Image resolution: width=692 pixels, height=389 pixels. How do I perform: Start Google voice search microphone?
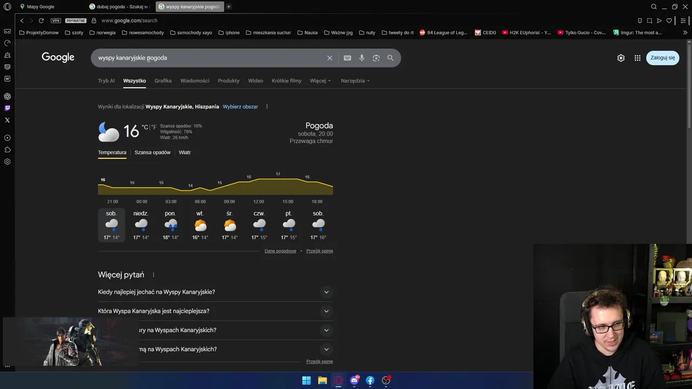(x=362, y=58)
